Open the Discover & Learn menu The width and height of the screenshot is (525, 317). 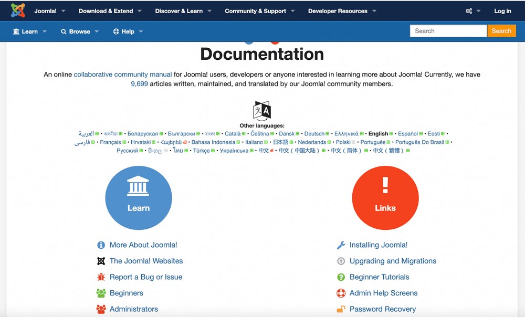(x=183, y=11)
